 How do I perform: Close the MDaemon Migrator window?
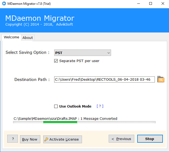[x=163, y=4]
